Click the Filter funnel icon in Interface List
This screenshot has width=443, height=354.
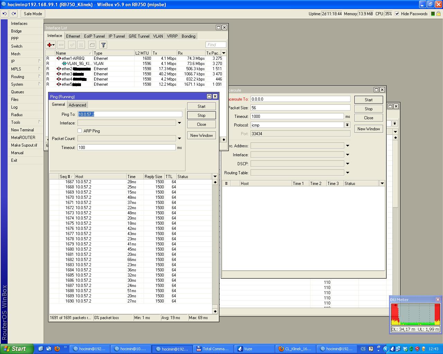tap(103, 45)
